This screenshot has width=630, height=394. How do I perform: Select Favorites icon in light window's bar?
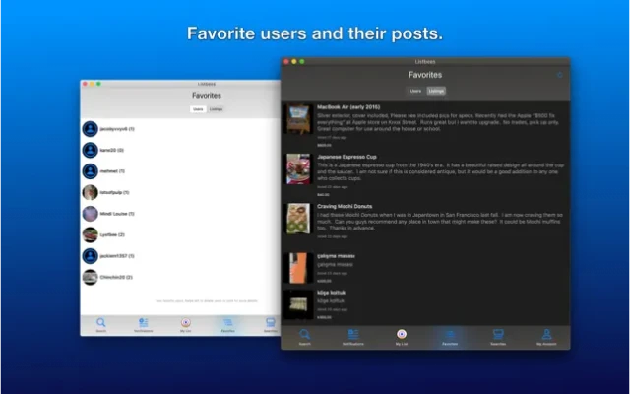227,323
